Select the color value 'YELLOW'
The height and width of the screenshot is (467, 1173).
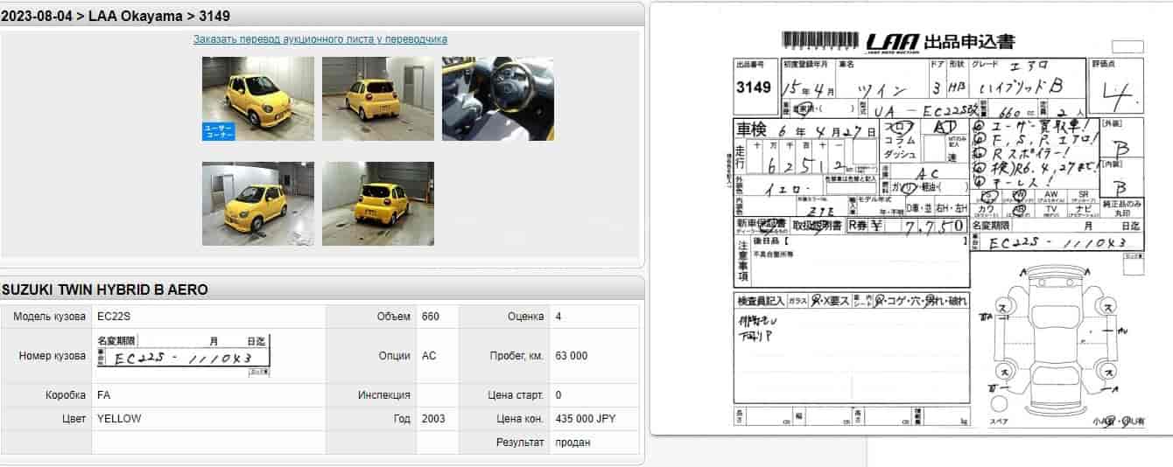119,419
